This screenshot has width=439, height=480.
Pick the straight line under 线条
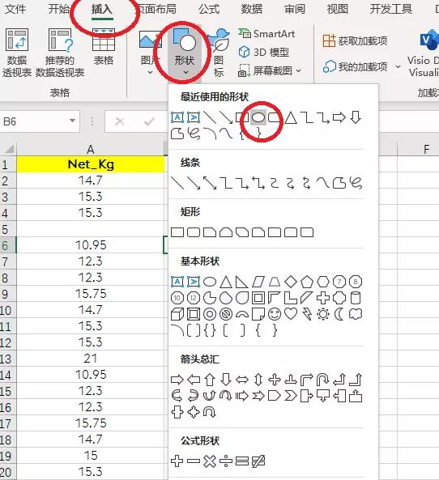click(177, 183)
